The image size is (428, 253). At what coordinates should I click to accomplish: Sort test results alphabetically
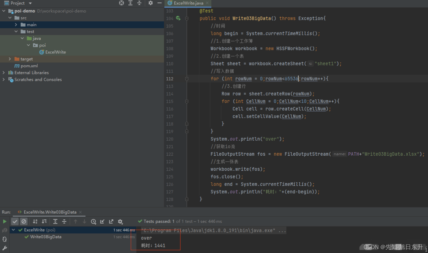pos(35,221)
